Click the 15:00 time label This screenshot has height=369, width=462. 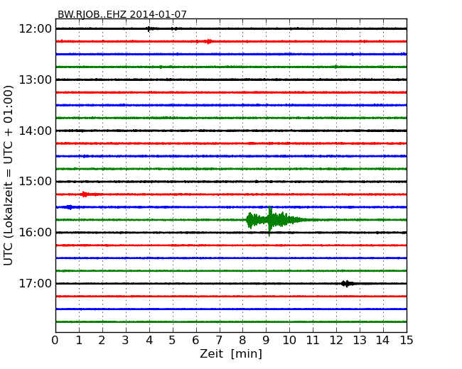pos(36,181)
